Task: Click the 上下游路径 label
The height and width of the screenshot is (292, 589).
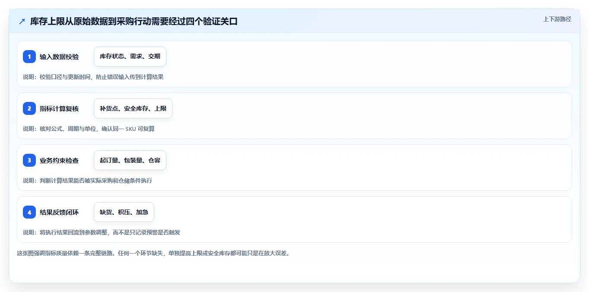Action: point(557,19)
